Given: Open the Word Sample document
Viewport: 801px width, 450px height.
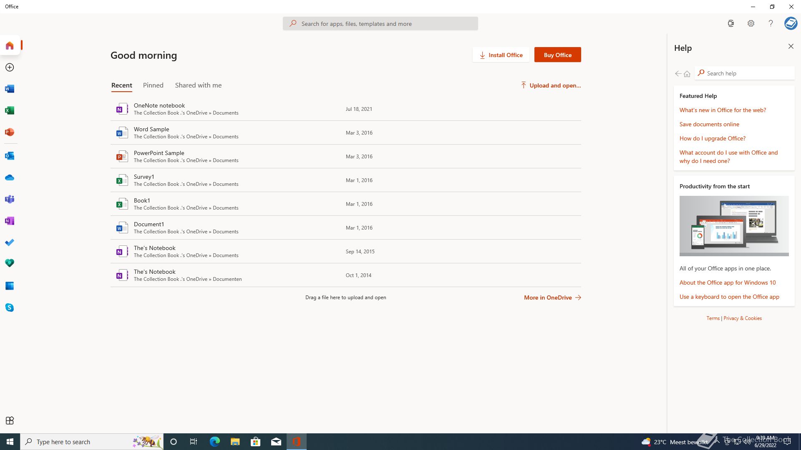Looking at the screenshot, I should 346,132.
